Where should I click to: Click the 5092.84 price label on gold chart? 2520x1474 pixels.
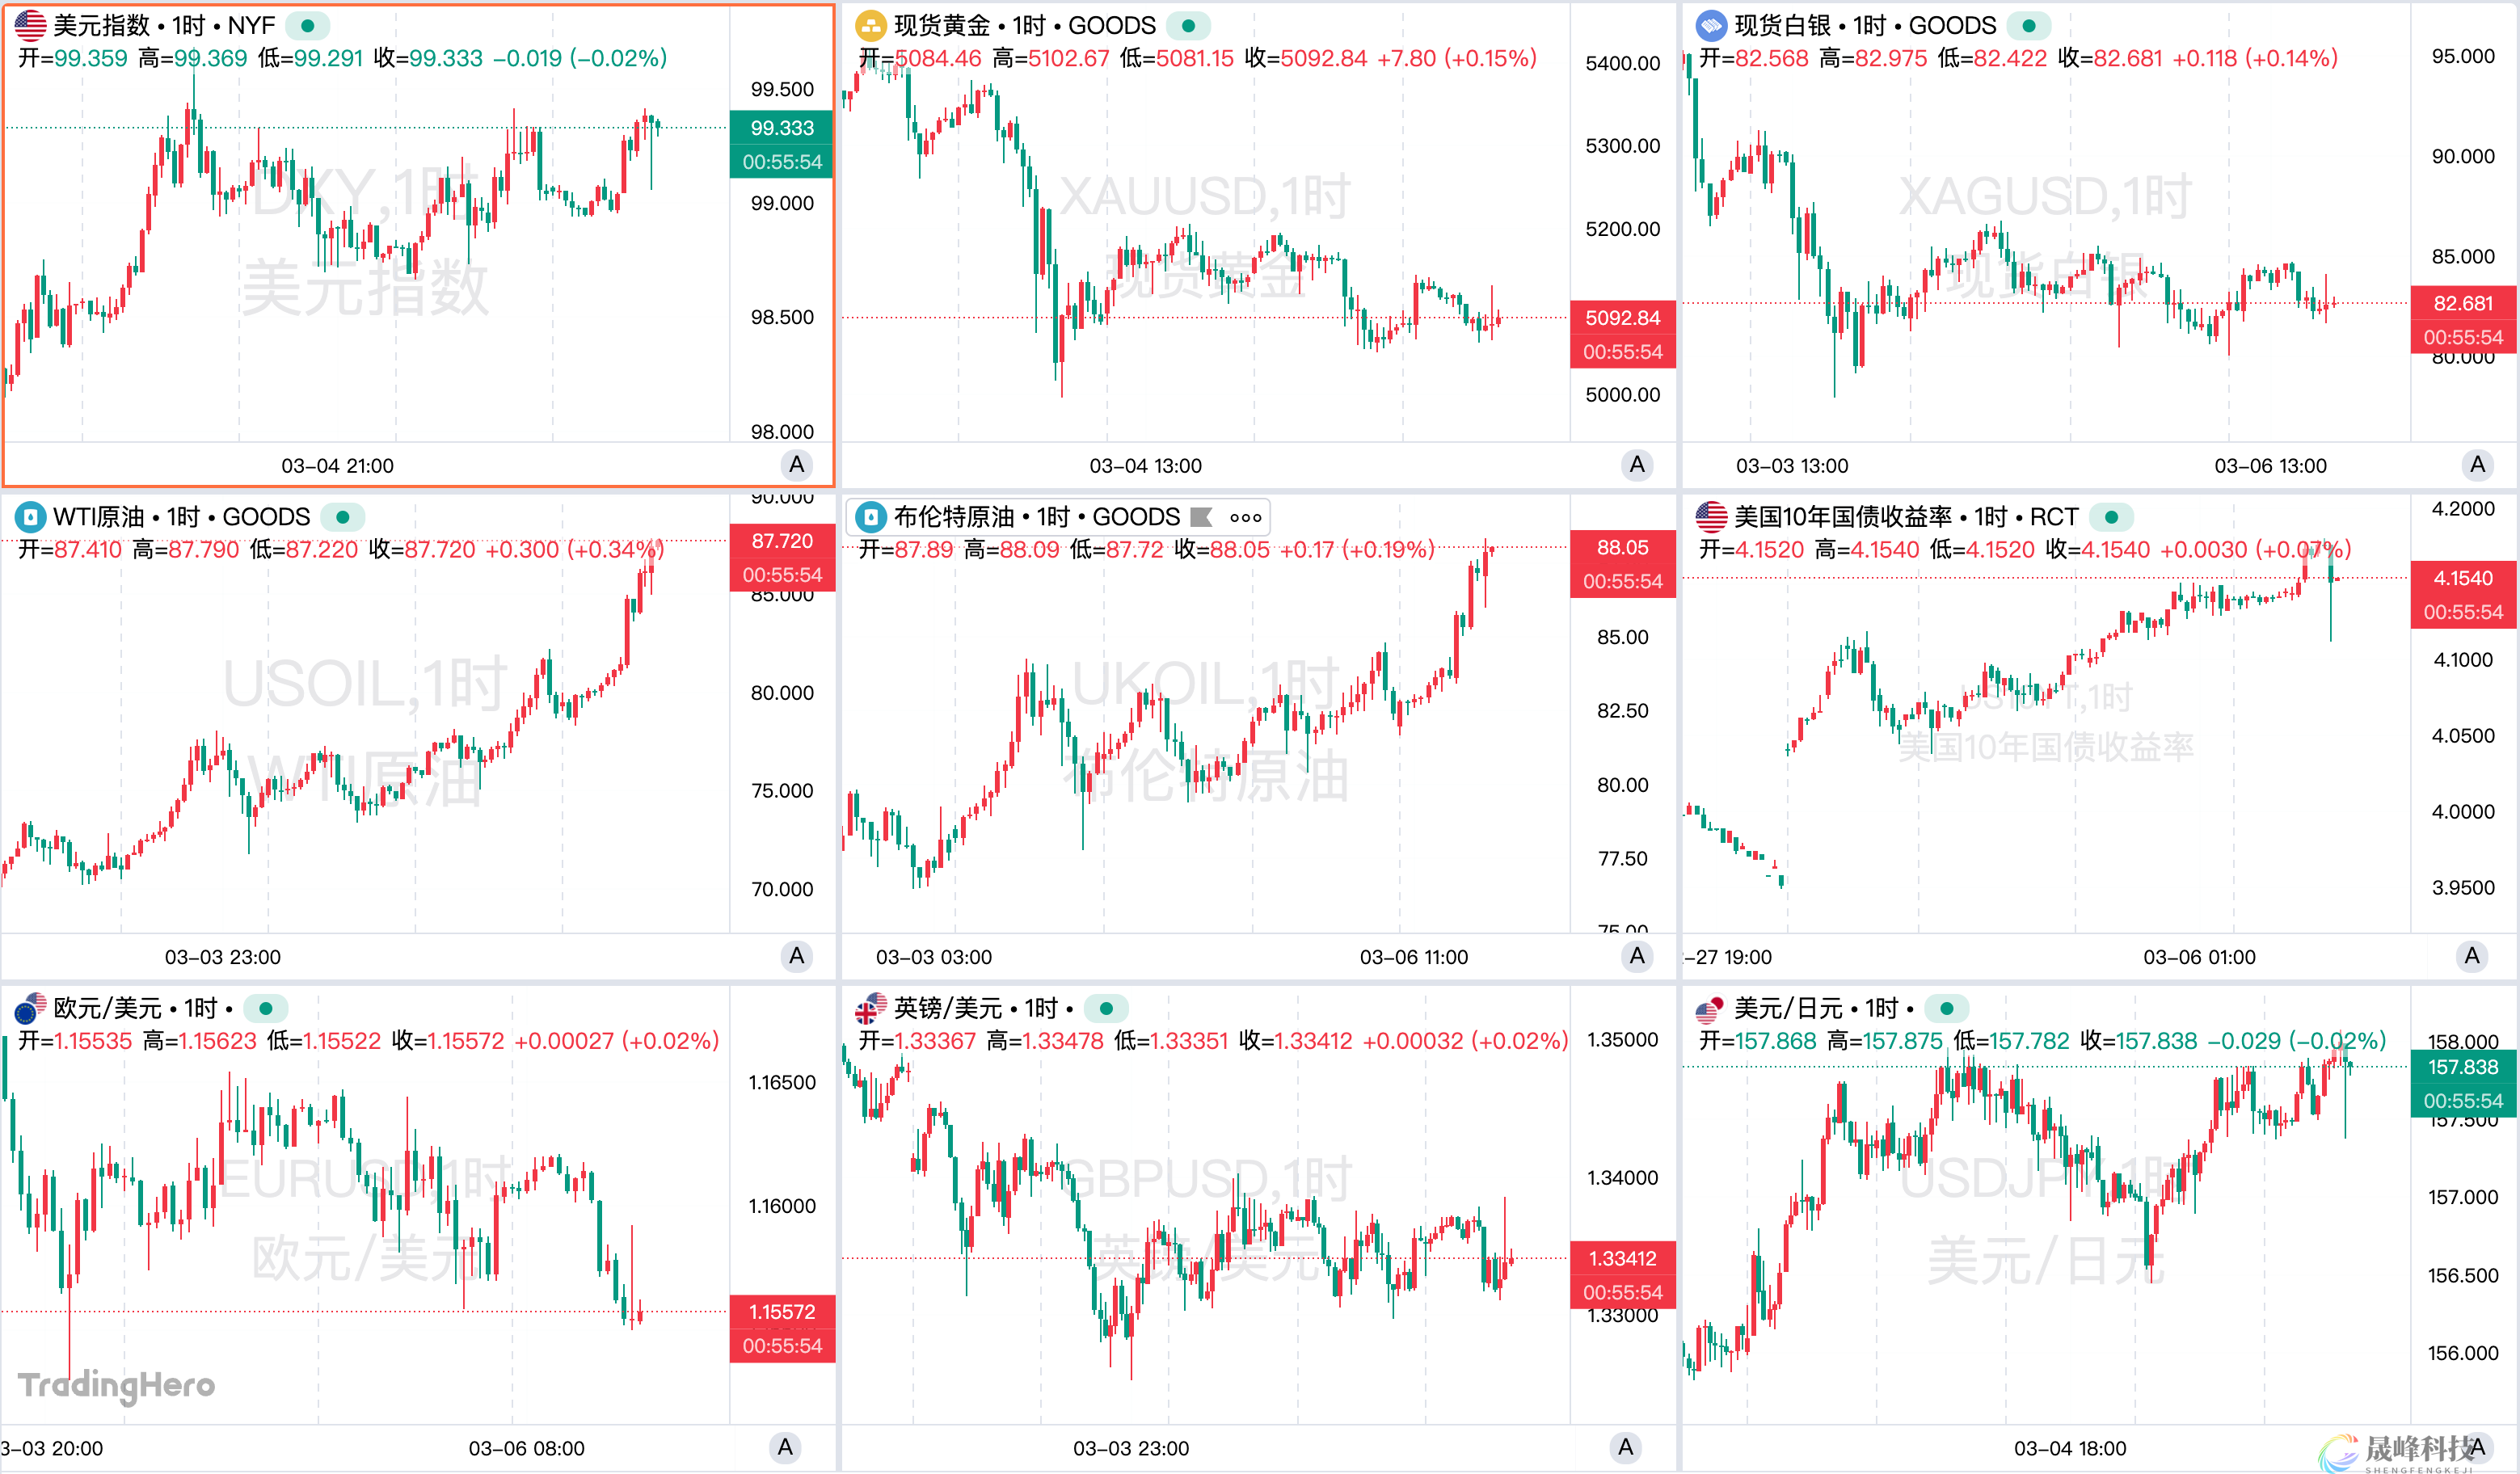click(1622, 318)
